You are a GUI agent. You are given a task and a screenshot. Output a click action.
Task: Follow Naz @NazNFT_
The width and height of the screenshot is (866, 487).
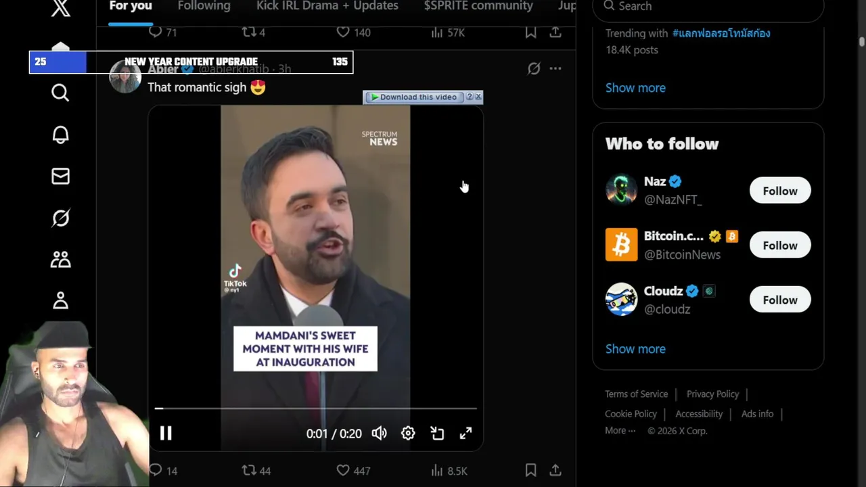point(780,191)
